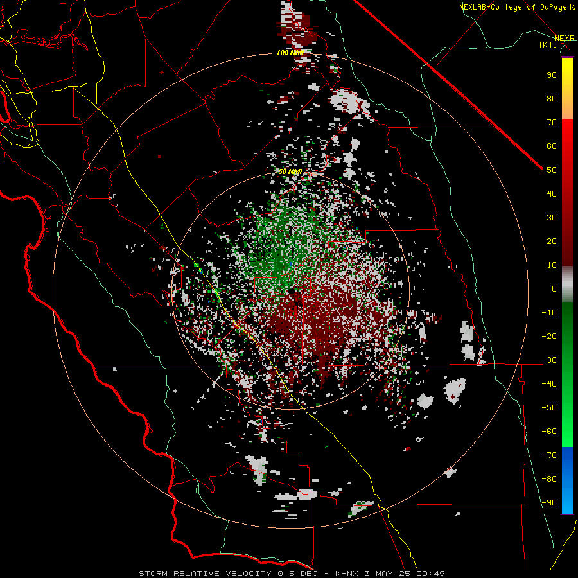Select the 60 value on velocity scale
578x578 pixels.
[x=552, y=146]
